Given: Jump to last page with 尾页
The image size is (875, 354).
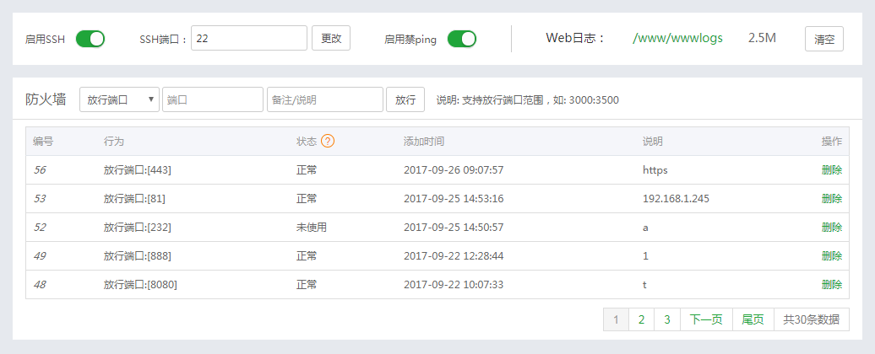Looking at the screenshot, I should click(753, 319).
